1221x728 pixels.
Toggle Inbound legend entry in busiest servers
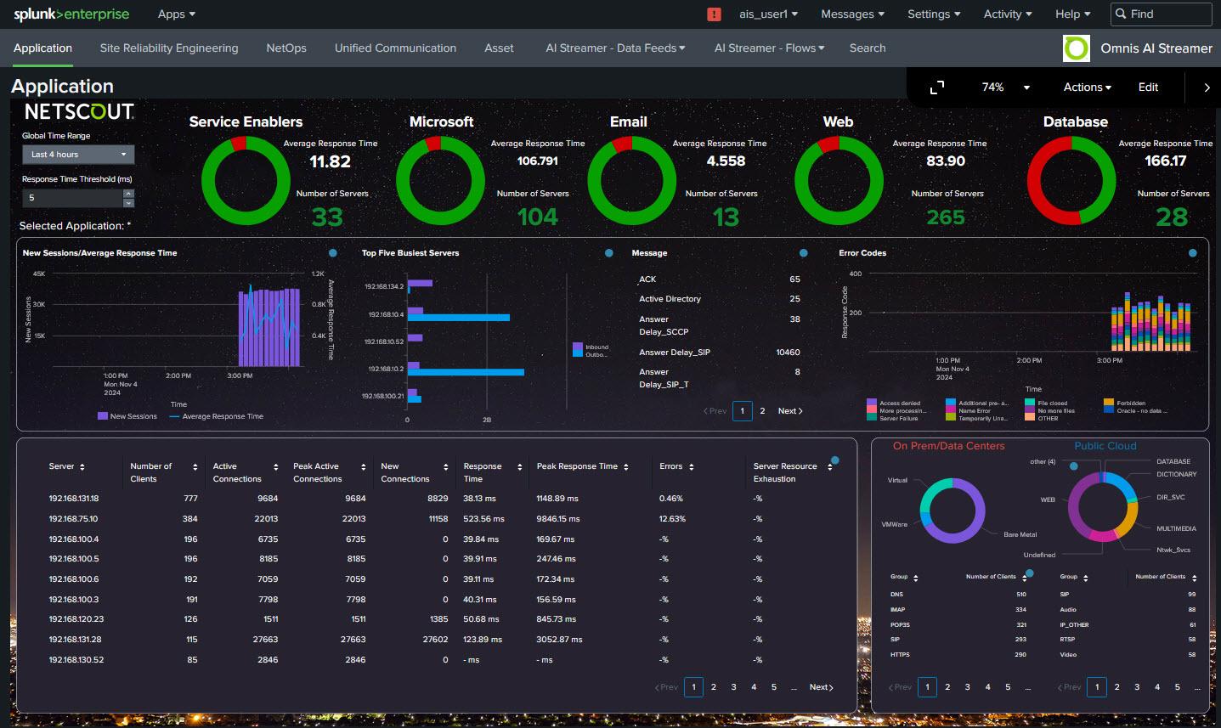point(591,347)
